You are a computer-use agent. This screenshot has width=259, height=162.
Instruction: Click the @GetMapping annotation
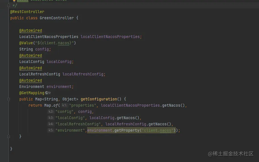[32, 93]
